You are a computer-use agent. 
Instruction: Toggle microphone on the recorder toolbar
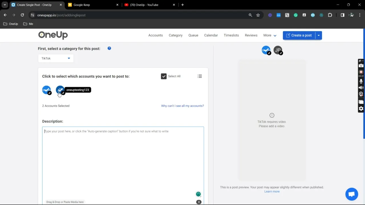361,81
